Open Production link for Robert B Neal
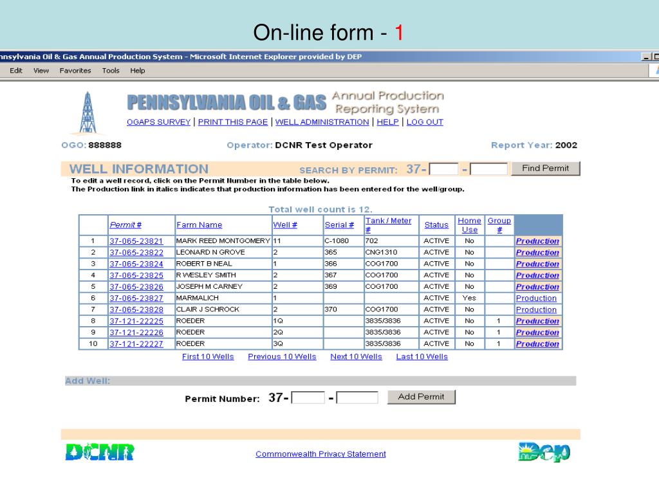This screenshot has height=494, width=659. [x=537, y=264]
